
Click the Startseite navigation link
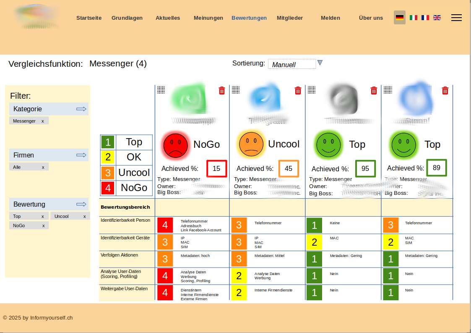click(89, 18)
